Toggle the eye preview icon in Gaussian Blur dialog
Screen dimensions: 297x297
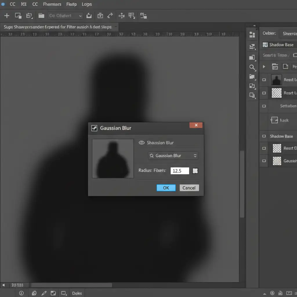pyautogui.click(x=142, y=143)
